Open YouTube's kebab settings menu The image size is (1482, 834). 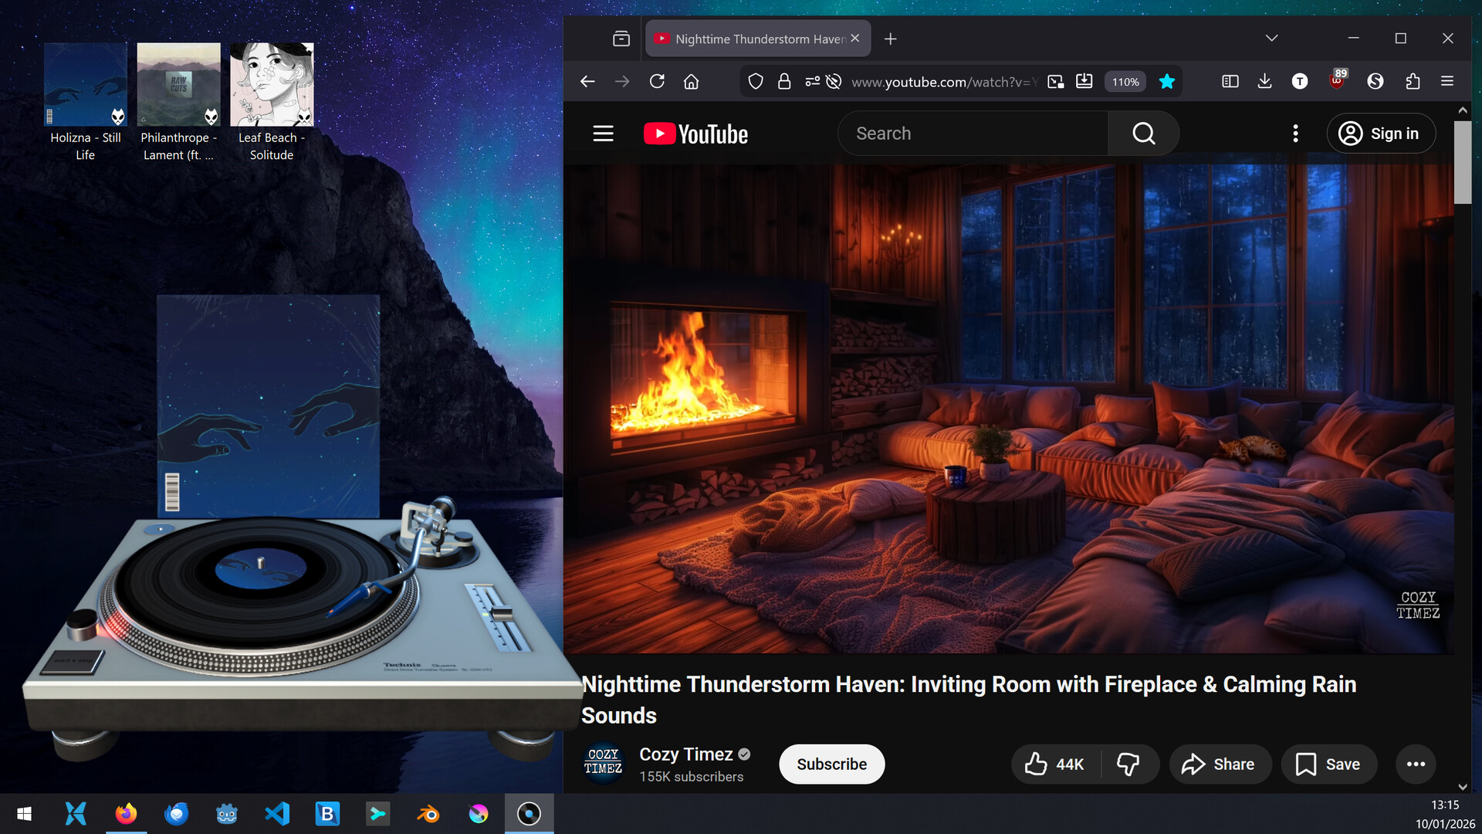pyautogui.click(x=1296, y=133)
